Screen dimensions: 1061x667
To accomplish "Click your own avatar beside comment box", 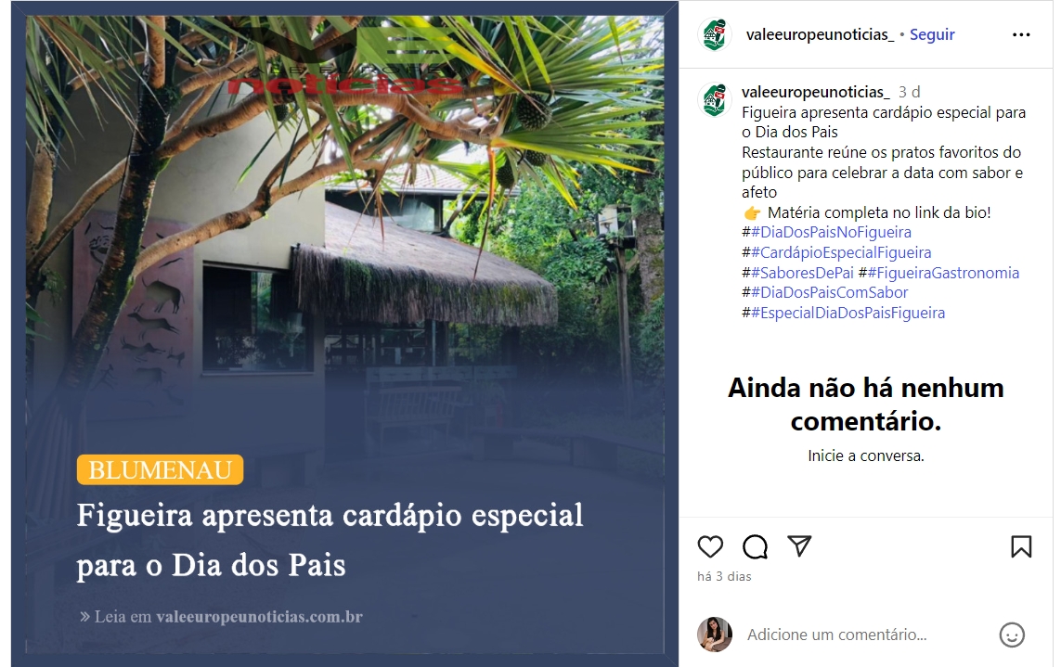I will [715, 635].
